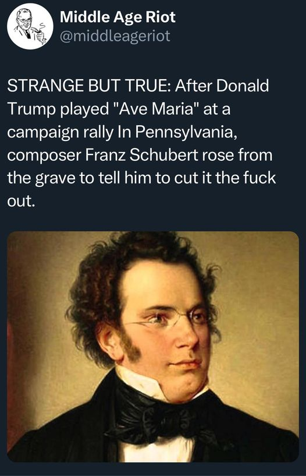Click the Middle Age Riot display name
This screenshot has width=306, height=476.
118,17
